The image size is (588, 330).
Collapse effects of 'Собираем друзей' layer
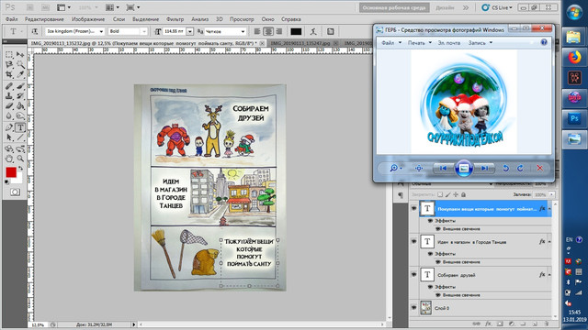549,275
